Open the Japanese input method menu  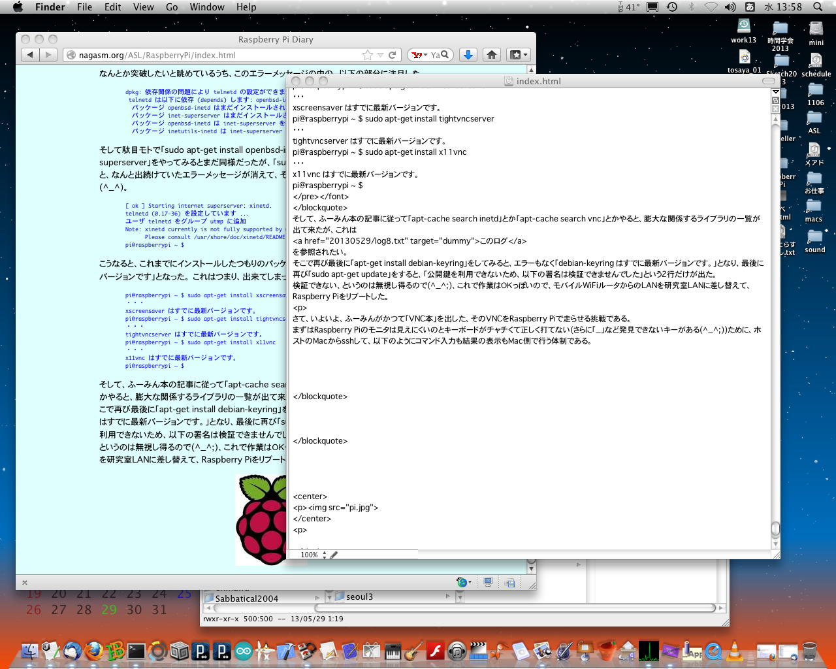pos(750,7)
